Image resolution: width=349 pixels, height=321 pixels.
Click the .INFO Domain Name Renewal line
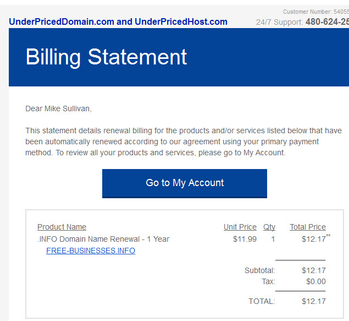tap(103, 239)
